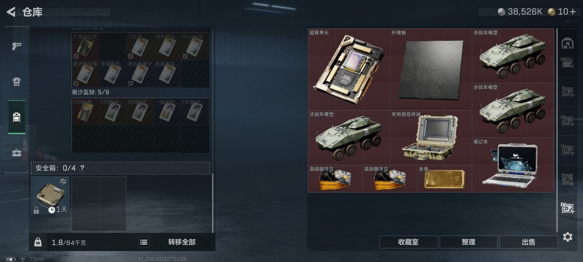Click the weight bag icon near 1.8/84千克
583x262 pixels.
(38, 242)
